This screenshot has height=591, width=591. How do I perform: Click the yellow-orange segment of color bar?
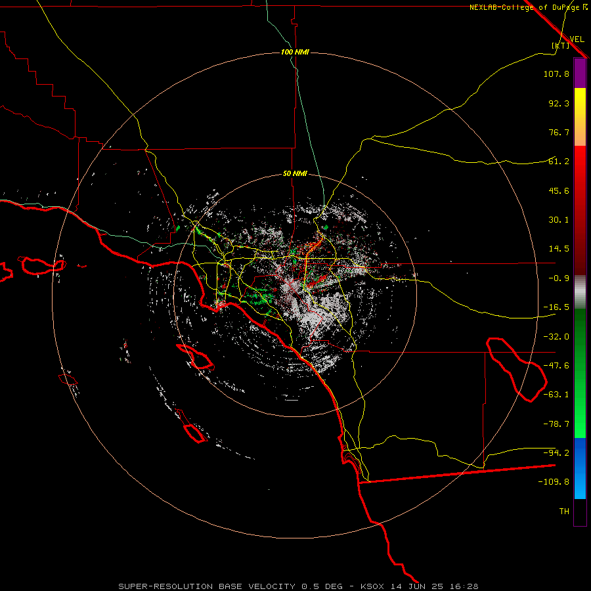pos(580,117)
